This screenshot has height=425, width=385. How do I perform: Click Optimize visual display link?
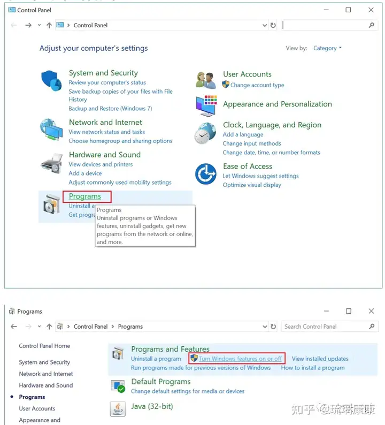coord(252,185)
